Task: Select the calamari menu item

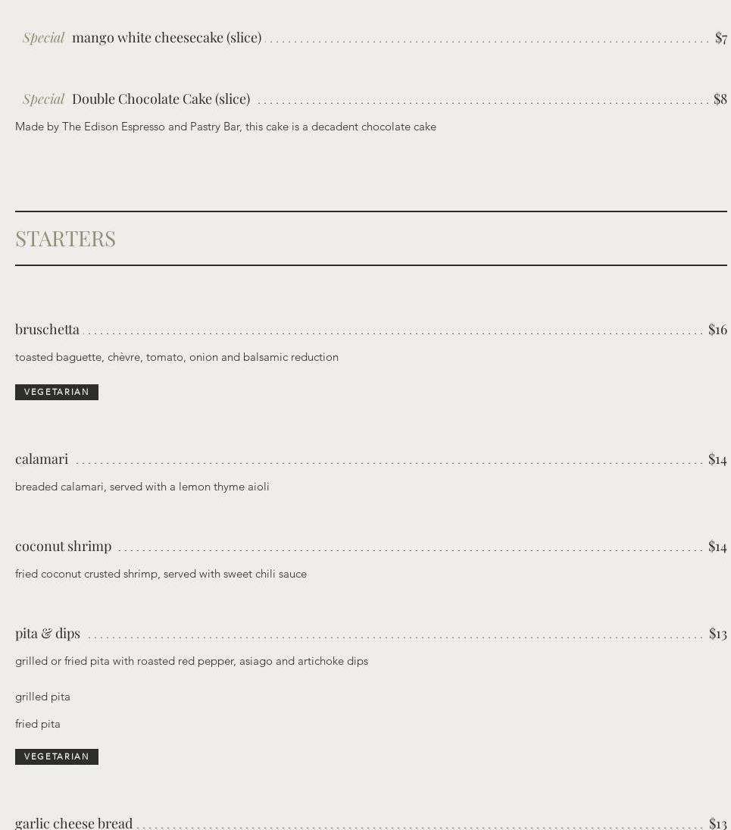Action: [42, 459]
